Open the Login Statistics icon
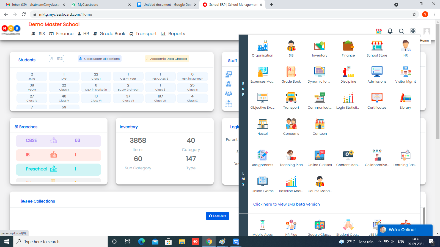Viewport: 440px width, 247px height. click(x=348, y=98)
